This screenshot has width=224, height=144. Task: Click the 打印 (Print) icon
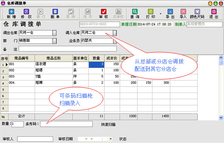coord(151,12)
